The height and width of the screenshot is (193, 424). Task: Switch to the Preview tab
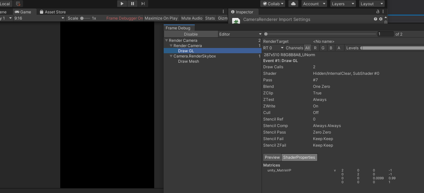pos(272,157)
